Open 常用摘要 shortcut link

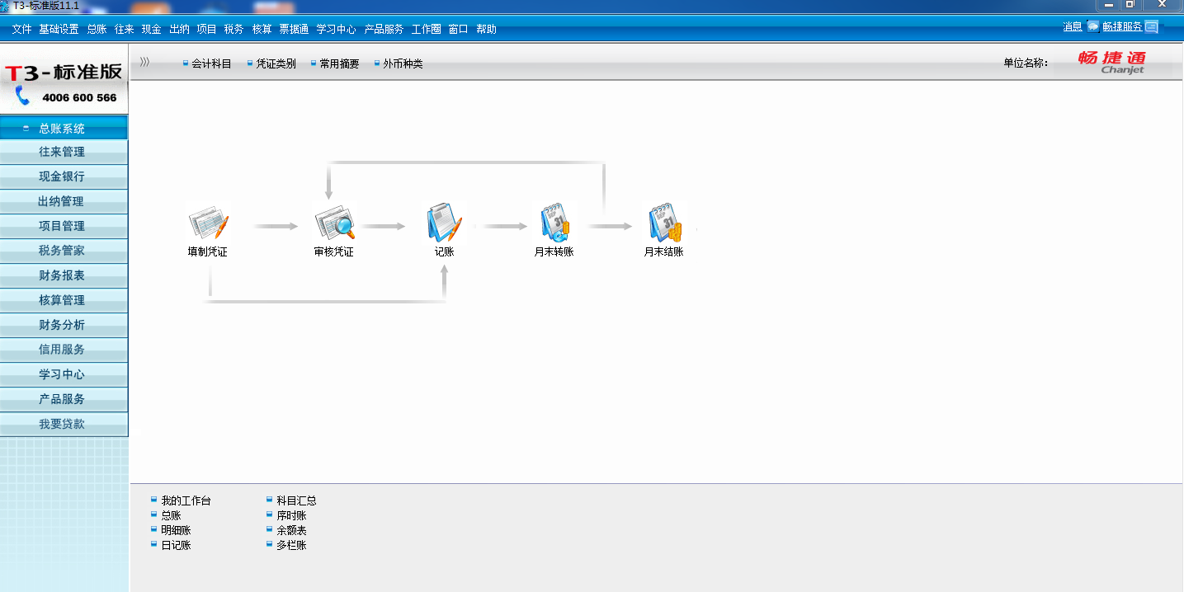339,63
